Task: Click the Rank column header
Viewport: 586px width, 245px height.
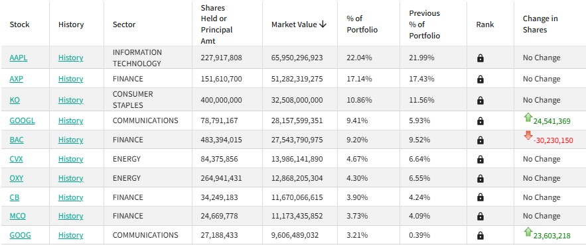Action: pos(484,24)
